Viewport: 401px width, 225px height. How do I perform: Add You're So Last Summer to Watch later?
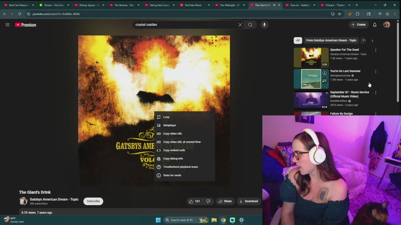[x=325, y=73]
